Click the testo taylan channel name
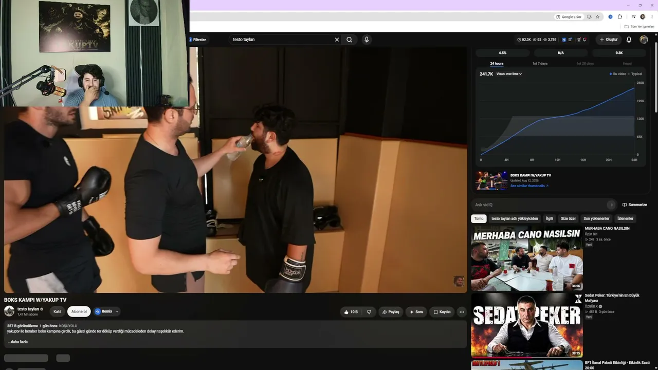Screen dimensions: 658x370 [28, 309]
